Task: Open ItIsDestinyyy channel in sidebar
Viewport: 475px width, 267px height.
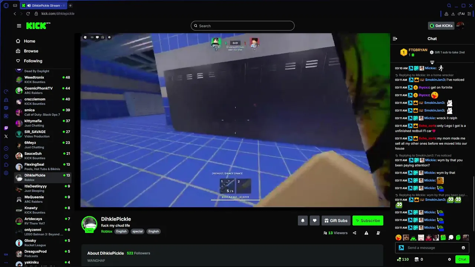Action: coord(43,188)
